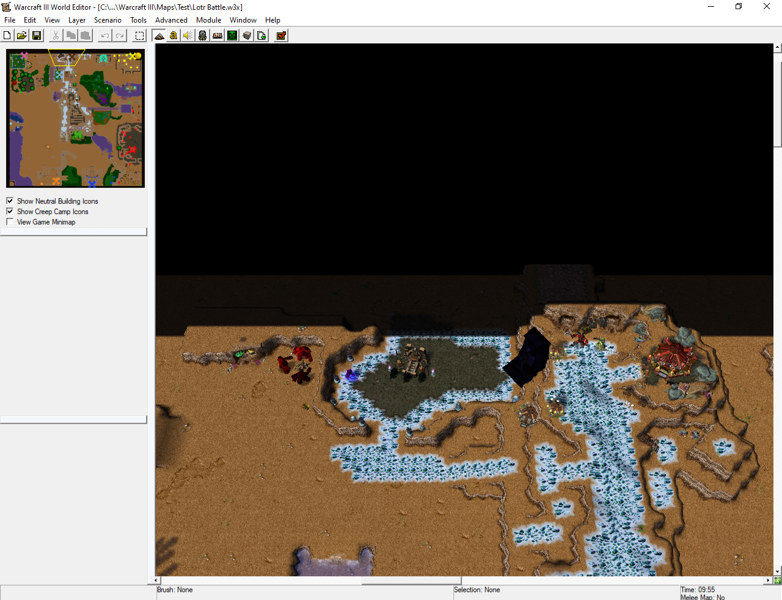Open a map file with folder icon
The image size is (782, 600).
(x=22, y=35)
